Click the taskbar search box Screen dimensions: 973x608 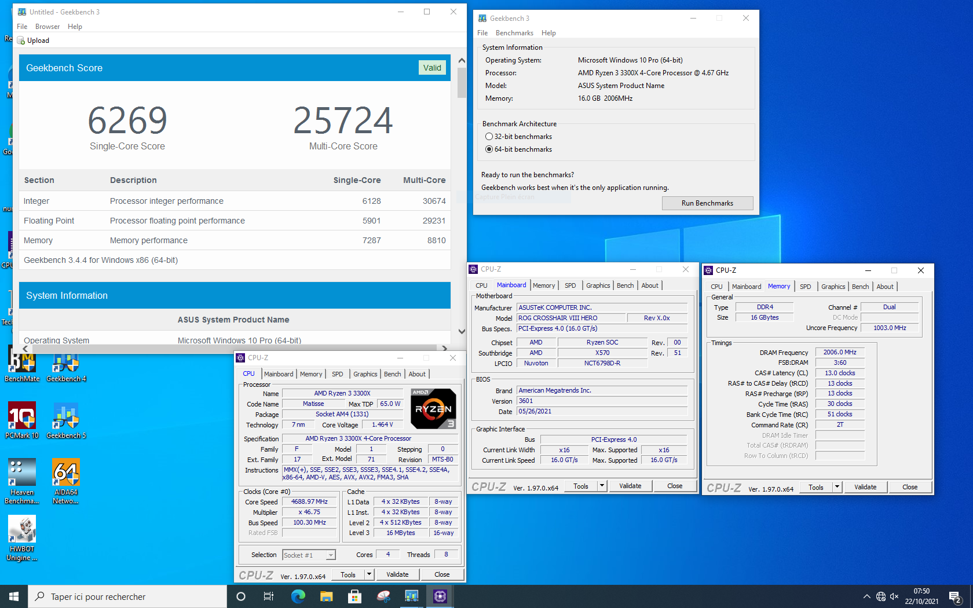click(127, 596)
